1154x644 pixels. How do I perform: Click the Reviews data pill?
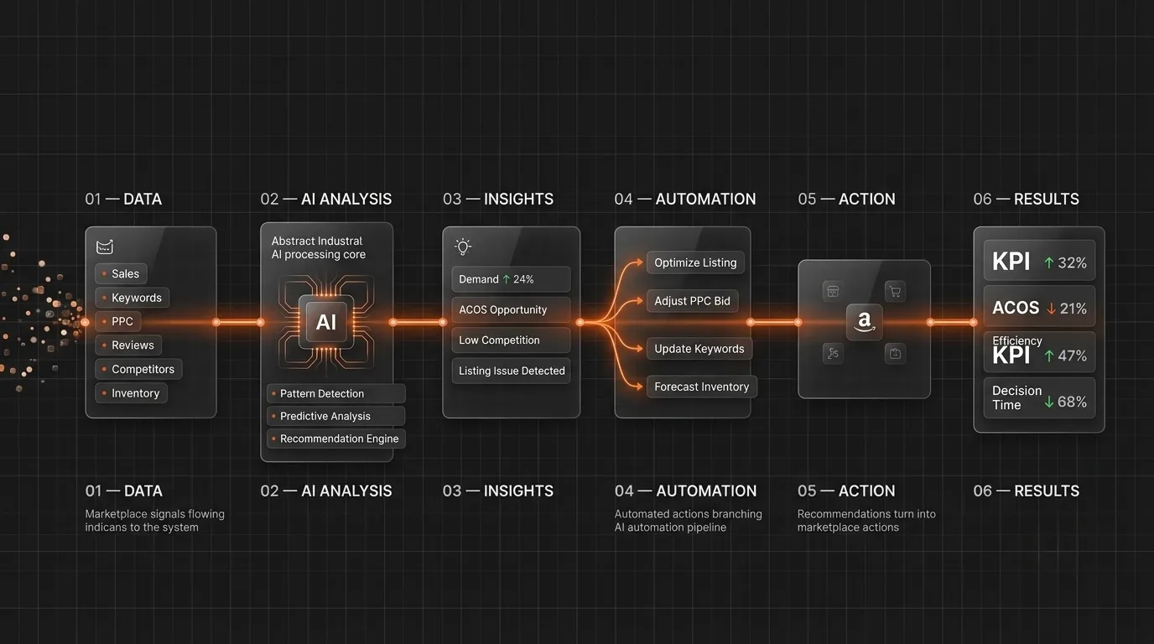click(x=129, y=345)
